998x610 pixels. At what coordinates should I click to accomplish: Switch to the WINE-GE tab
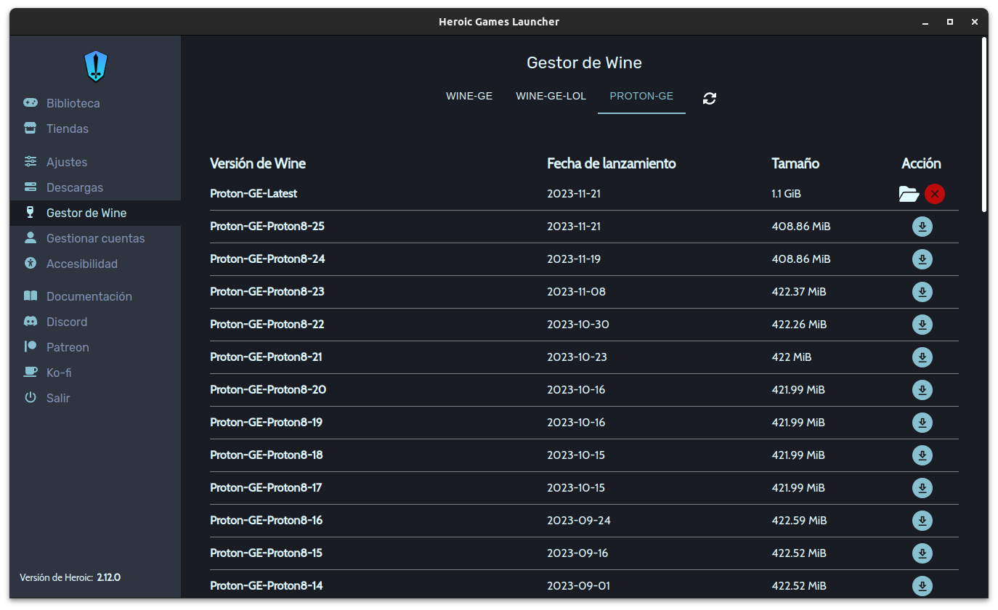(469, 96)
